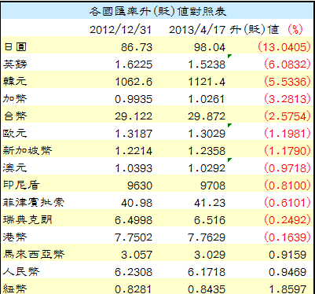315x294 pixels.
Task: Click the 歐元 row label
Action: (x=15, y=134)
